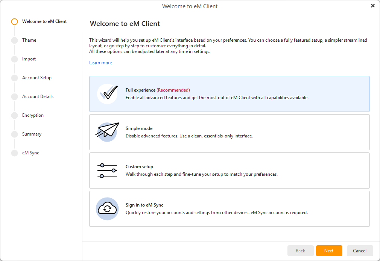The height and width of the screenshot is (261, 380).
Task: Click the orange Next button
Action: coord(329,250)
